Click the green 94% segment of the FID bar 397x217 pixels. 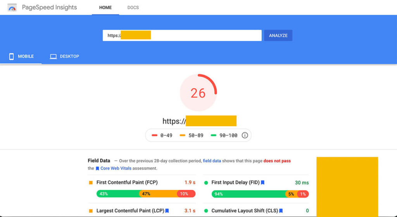249,194
